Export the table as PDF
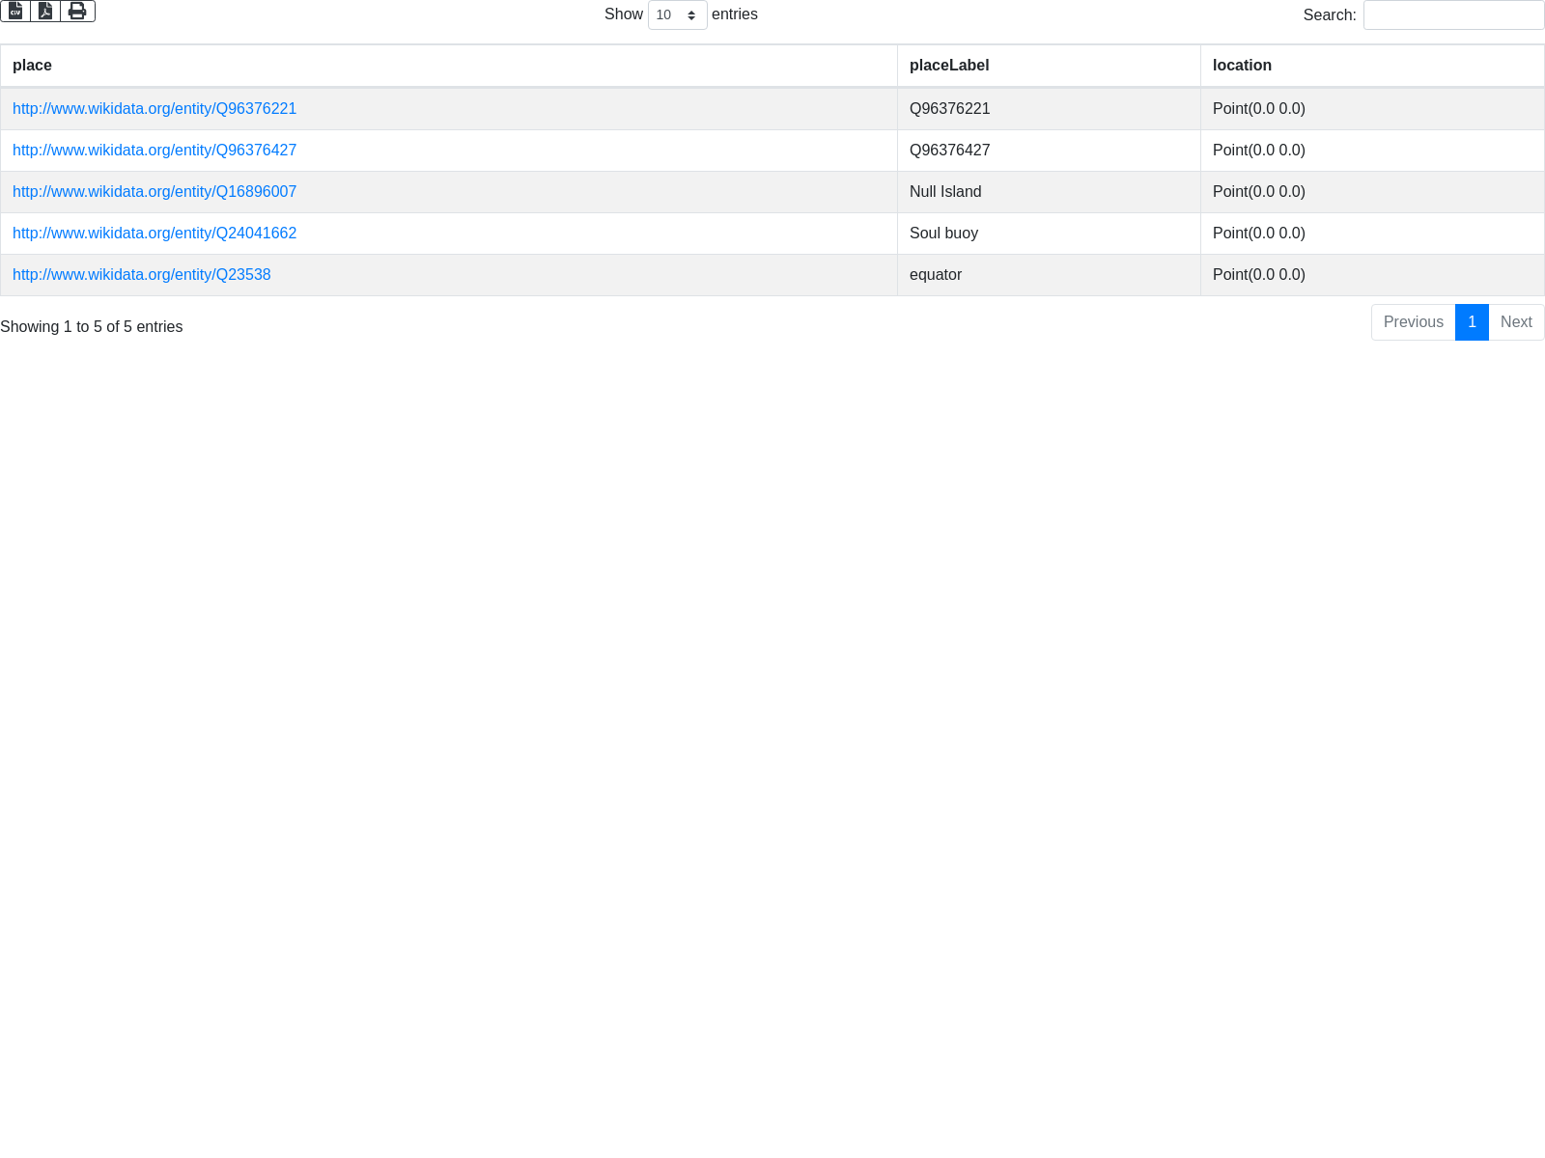Viewport: 1545px width, 1158px height. coord(45,11)
